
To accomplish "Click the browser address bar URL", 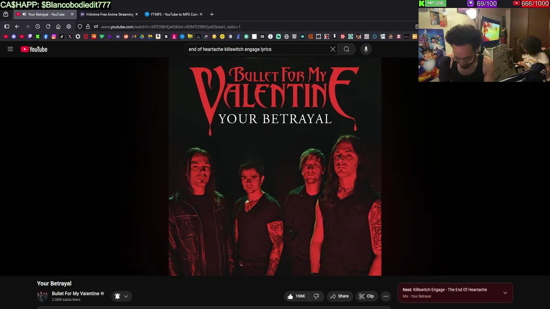I will click(171, 27).
